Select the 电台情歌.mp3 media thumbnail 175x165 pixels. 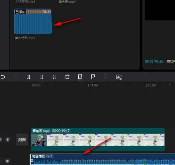[x=33, y=21]
